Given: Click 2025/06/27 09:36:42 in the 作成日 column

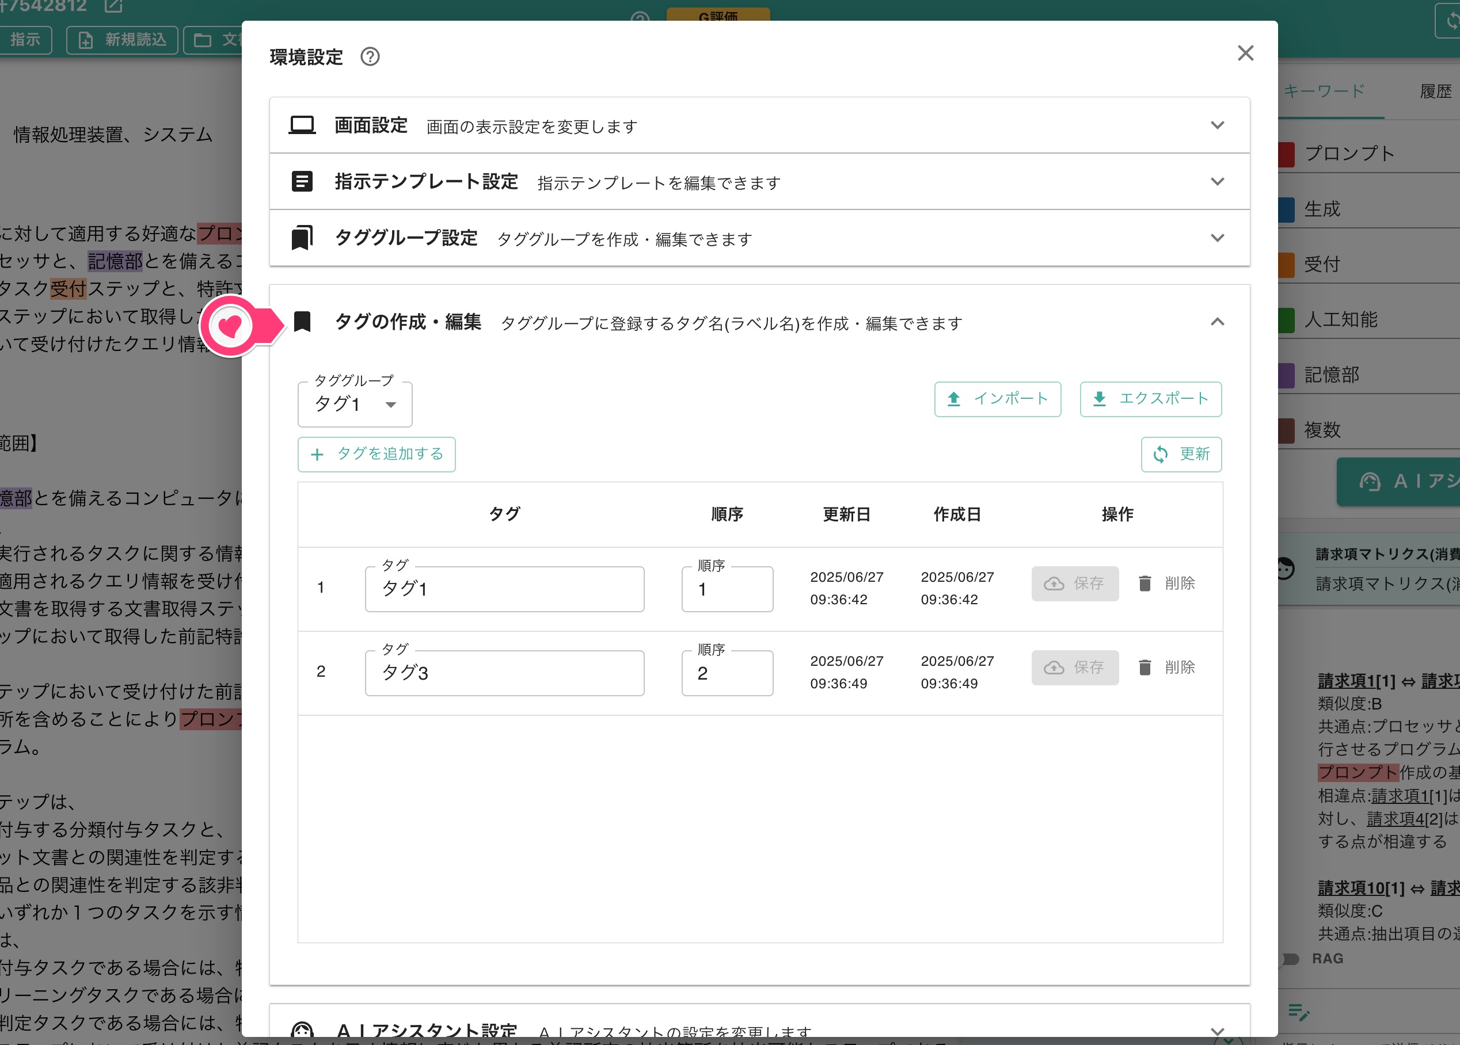Looking at the screenshot, I should 957,588.
